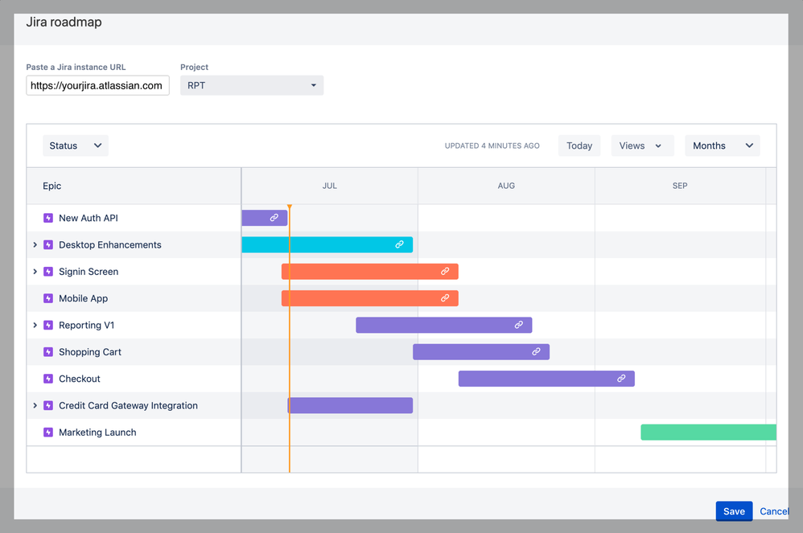Click the link icon on Reporting V1 bar
The height and width of the screenshot is (533, 803).
519,325
